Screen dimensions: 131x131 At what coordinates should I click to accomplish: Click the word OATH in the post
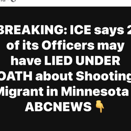pos(16,76)
